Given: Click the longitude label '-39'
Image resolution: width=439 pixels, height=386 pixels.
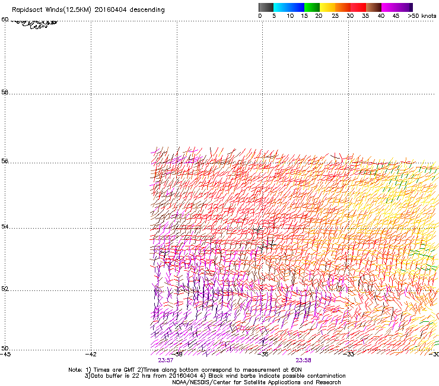Looking at the screenshot, I should click(177, 355).
